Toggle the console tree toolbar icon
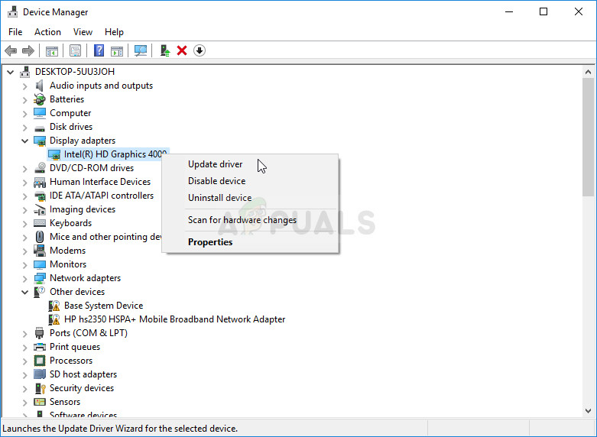Image resolution: width=597 pixels, height=437 pixels. pyautogui.click(x=52, y=50)
